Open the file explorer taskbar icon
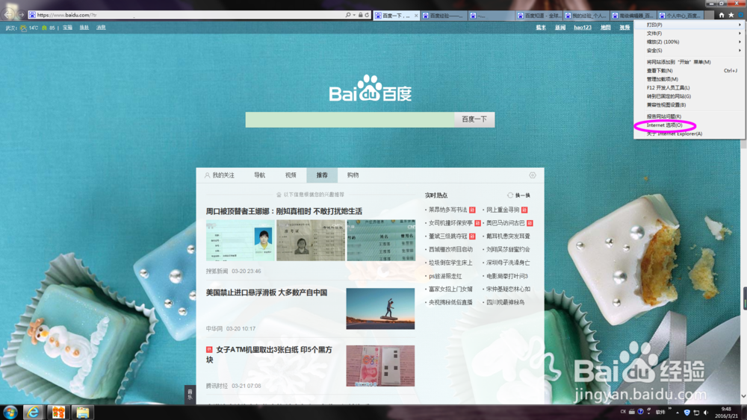Viewport: 747px width, 420px height. (x=83, y=412)
